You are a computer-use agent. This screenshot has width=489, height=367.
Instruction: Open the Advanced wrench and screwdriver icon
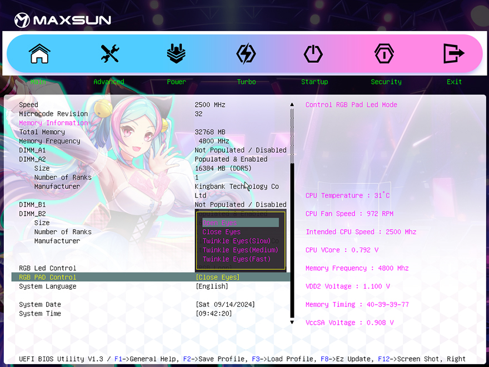click(x=110, y=53)
